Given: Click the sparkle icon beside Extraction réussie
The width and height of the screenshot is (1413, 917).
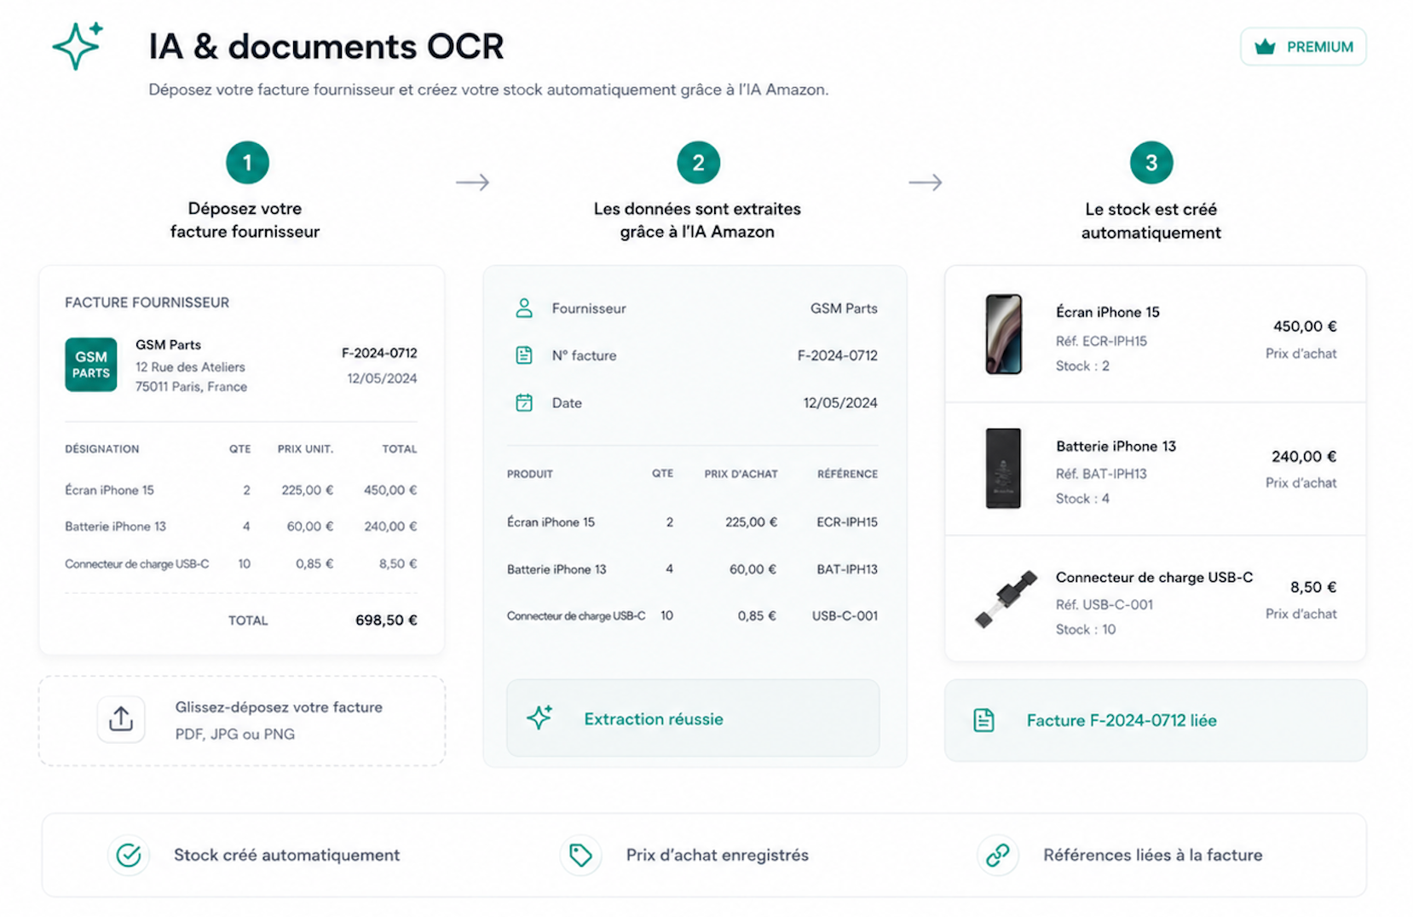Looking at the screenshot, I should (539, 718).
